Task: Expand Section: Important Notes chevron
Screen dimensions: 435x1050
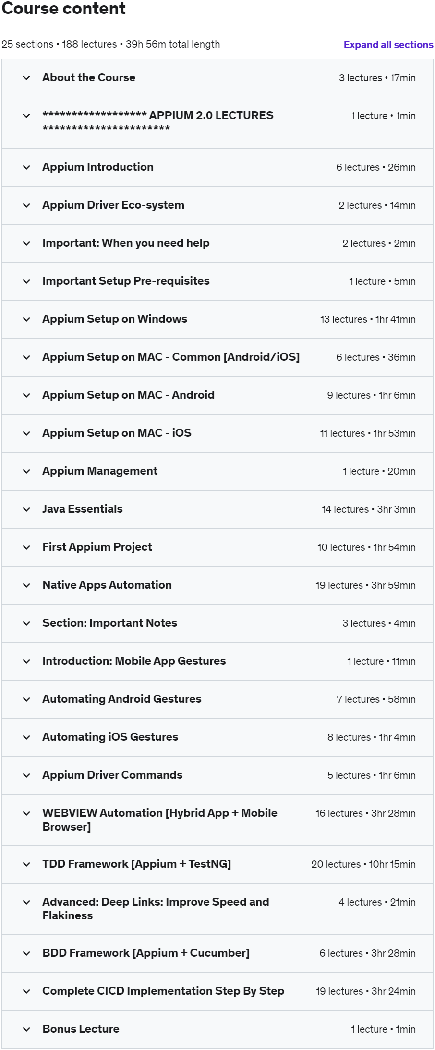Action: click(27, 623)
